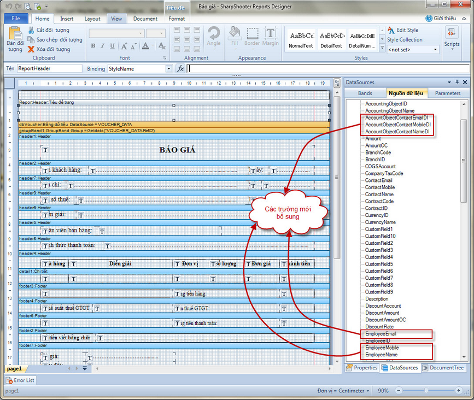Switch to the Insert ribbon tab
Viewport: 474px width, 400px height.
point(67,19)
